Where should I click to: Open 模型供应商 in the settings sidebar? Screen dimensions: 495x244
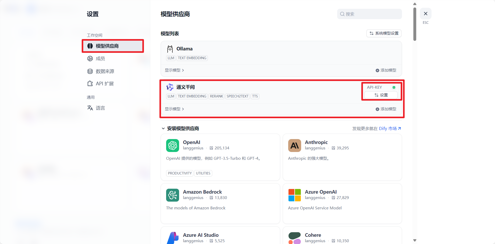pyautogui.click(x=113, y=46)
